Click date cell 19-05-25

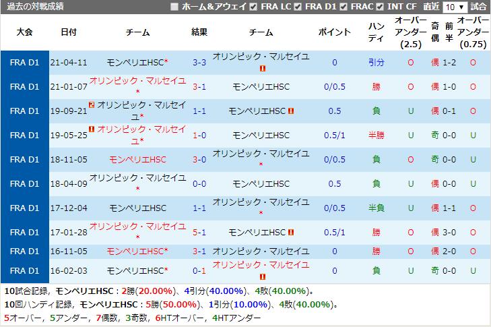click(69, 136)
